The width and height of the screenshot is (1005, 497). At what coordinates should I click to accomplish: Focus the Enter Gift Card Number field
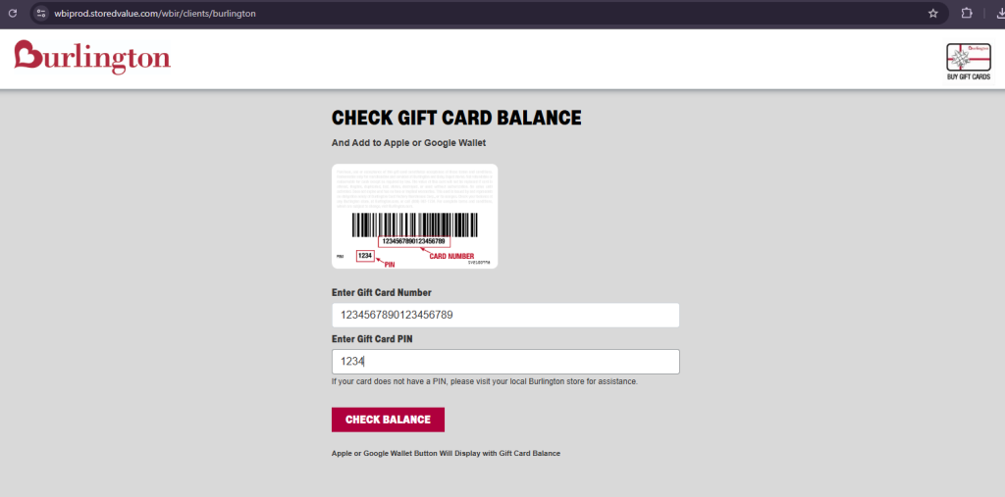pyautogui.click(x=505, y=315)
